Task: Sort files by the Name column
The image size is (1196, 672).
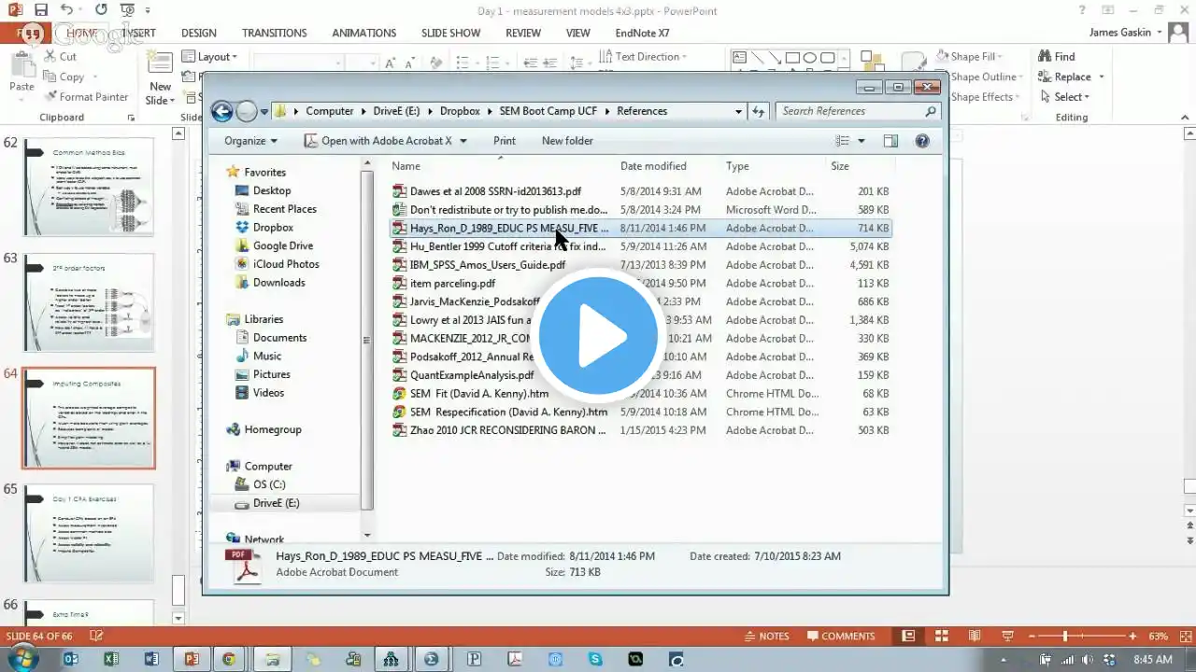Action: click(406, 166)
